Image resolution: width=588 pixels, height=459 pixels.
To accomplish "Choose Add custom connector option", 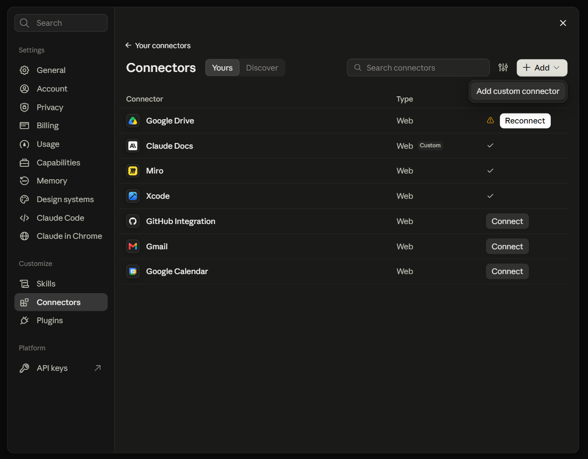I will 518,91.
